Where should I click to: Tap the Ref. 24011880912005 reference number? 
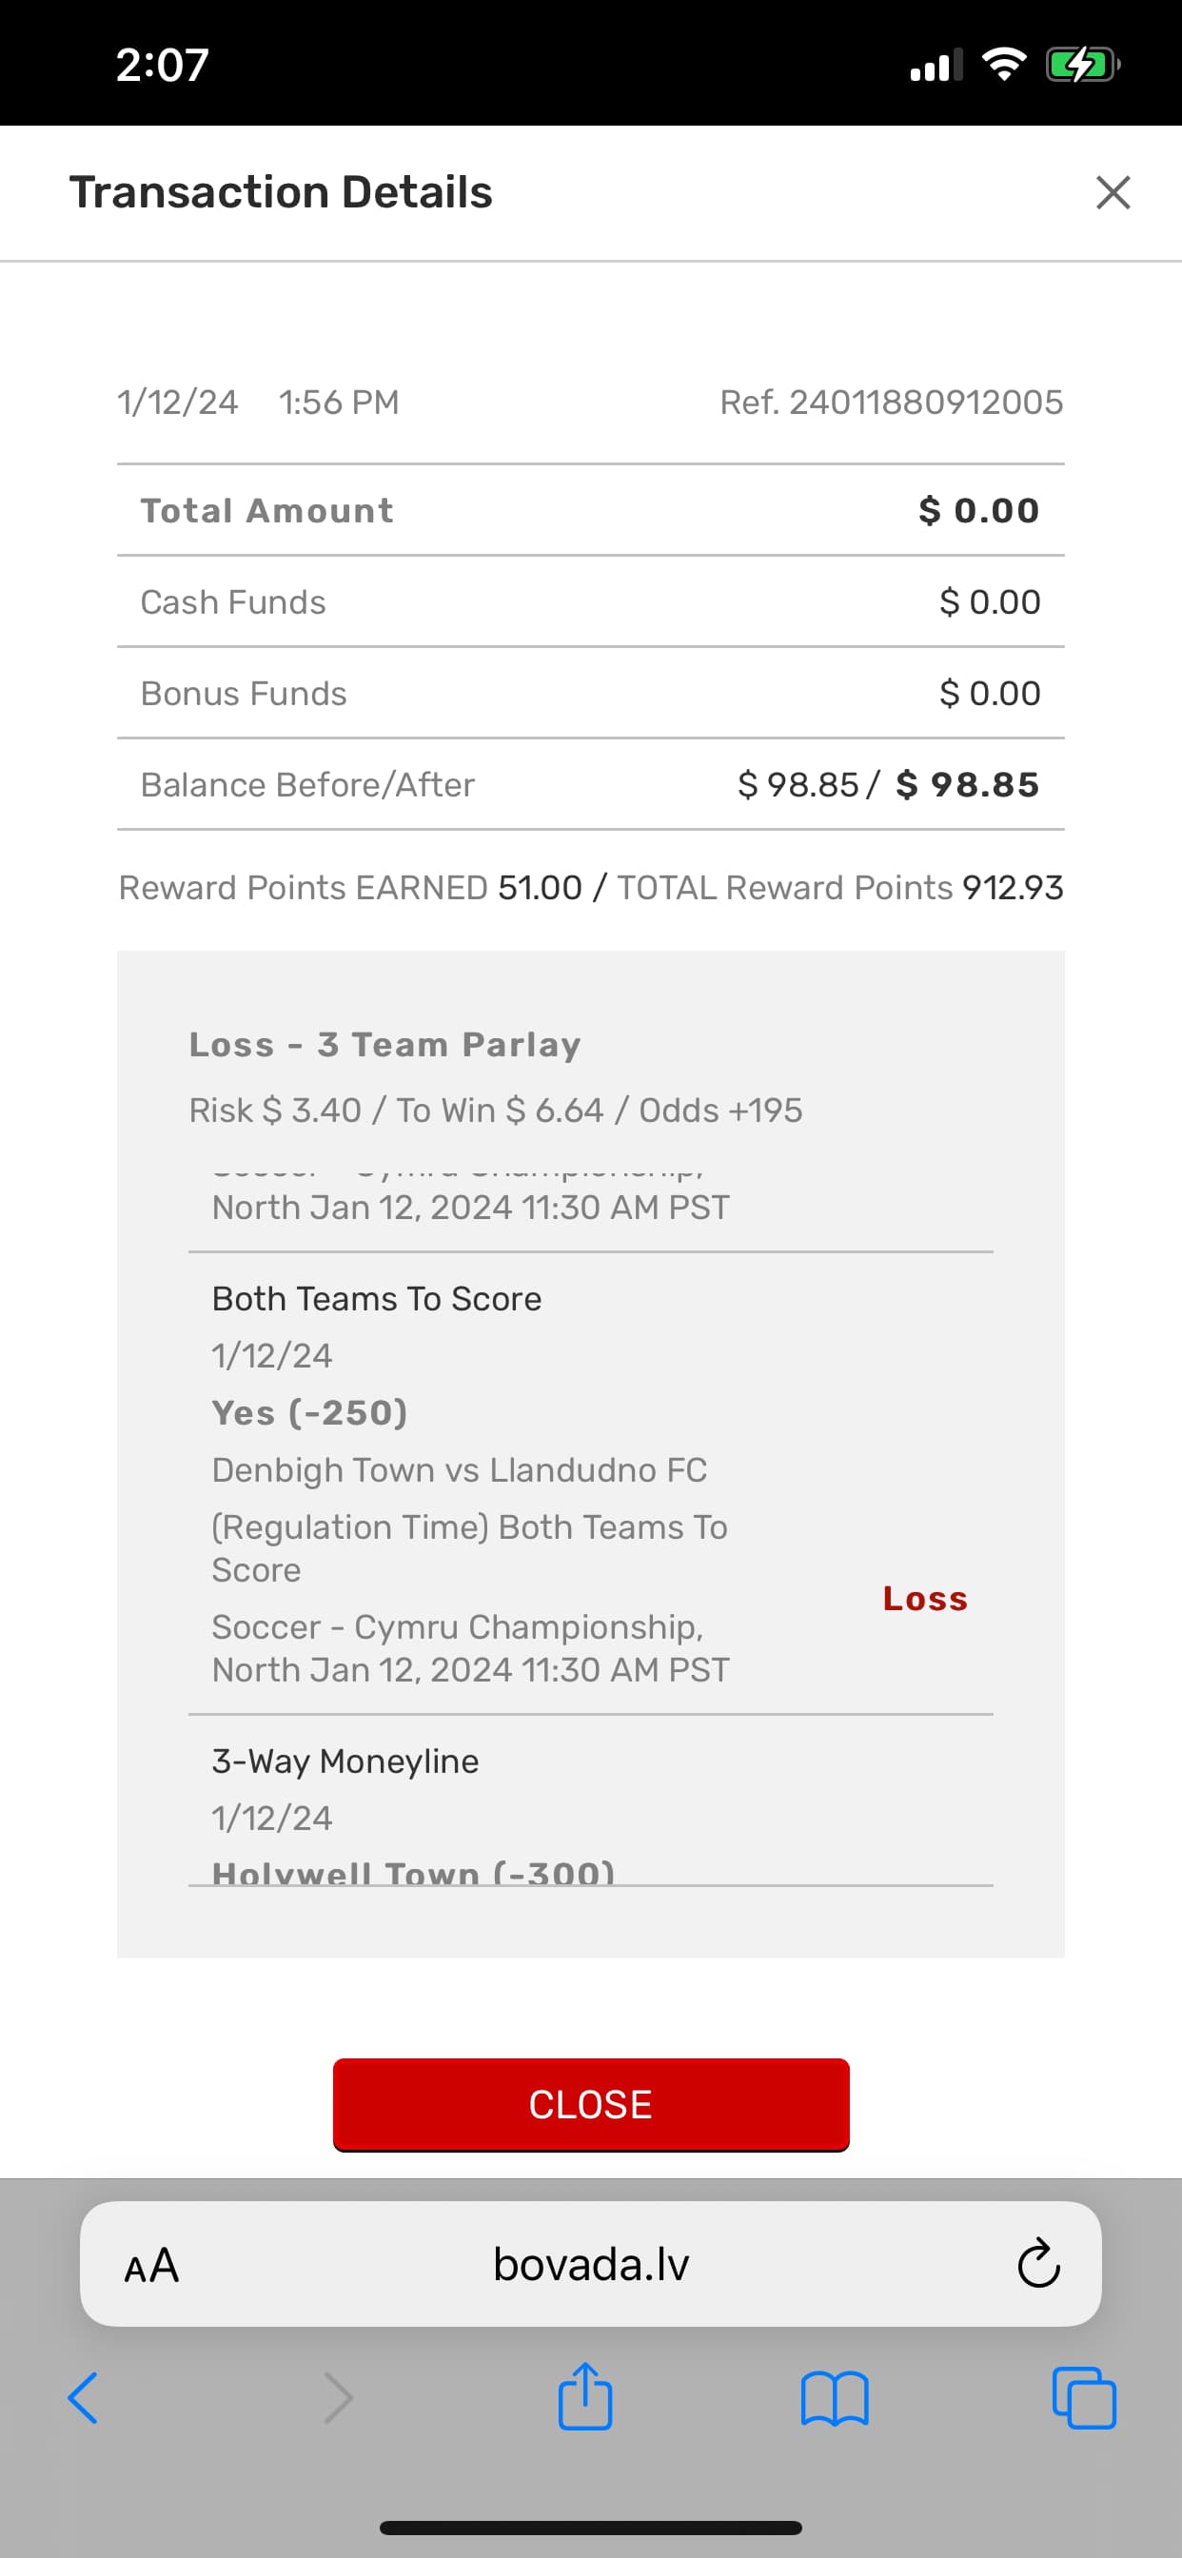point(891,403)
